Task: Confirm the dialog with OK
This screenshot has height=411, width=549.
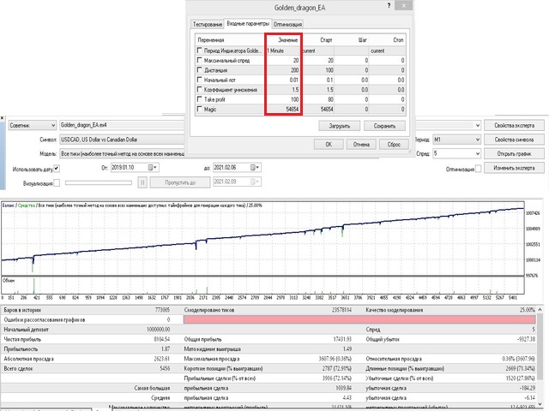Action: tap(329, 144)
